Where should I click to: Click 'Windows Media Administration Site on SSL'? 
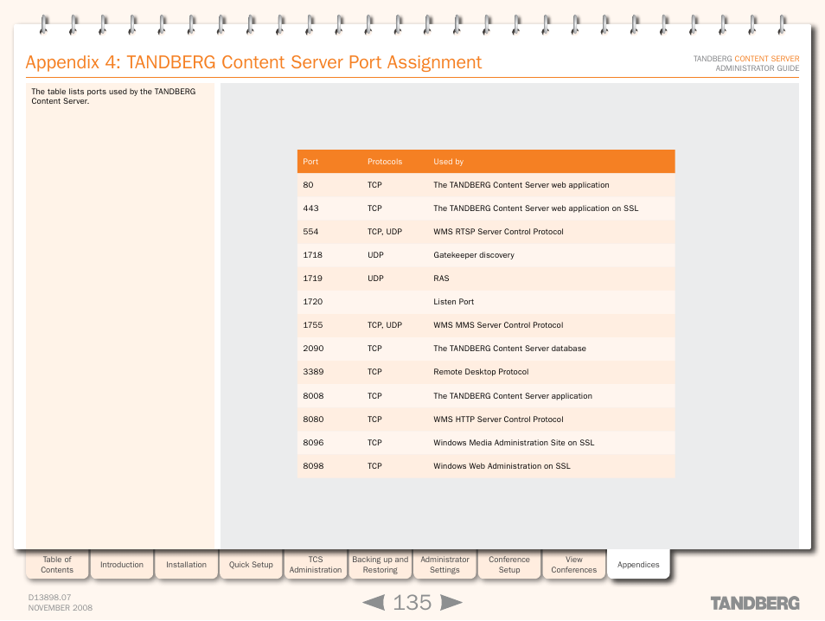coord(514,443)
